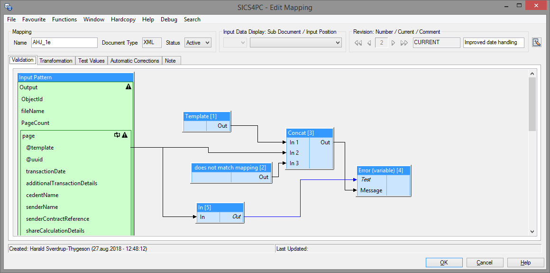Switch to the Automatic Corrections tab
The image size is (550, 273).
(135, 61)
